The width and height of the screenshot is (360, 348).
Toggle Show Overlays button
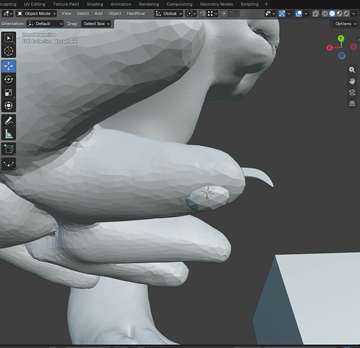(299, 14)
